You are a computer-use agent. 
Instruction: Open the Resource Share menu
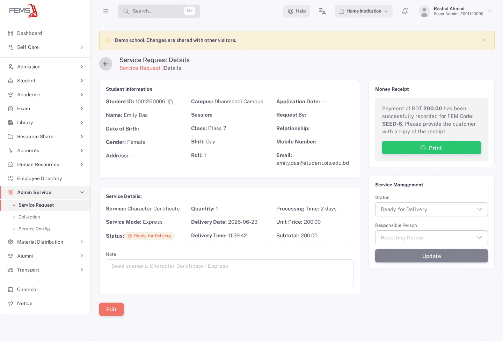[x=45, y=136]
